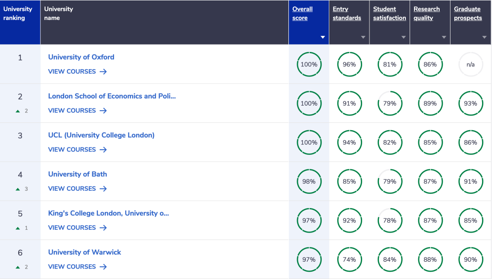Click Oxford 86% research quality circle
Screen dimensions: 492x279
click(430, 64)
